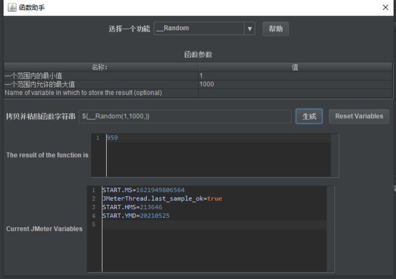Viewport: 396px width, 279px height.
Task: Click the The result of the function is label
Action: (48, 155)
